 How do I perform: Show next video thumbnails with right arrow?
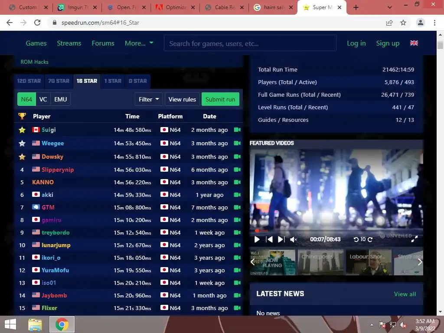[420, 262]
